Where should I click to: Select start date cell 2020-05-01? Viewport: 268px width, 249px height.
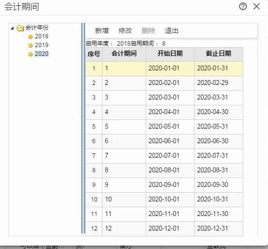(x=170, y=127)
